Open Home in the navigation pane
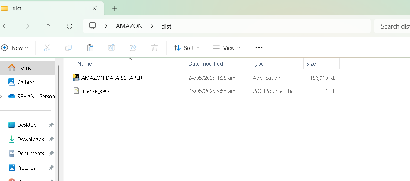Viewport: 410px width, 181px height. 28,68
